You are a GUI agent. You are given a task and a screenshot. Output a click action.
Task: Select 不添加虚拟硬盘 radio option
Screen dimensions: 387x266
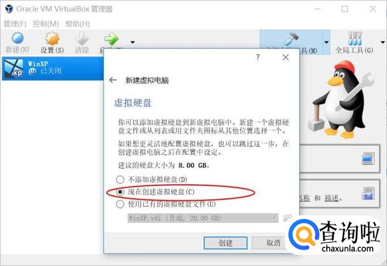pyautogui.click(x=120, y=179)
